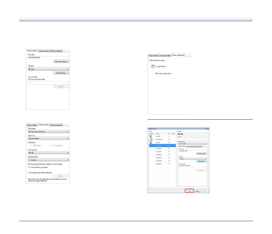Click the PDF icon in the Register new job dialog
This screenshot has height=234, width=272.
180,159
